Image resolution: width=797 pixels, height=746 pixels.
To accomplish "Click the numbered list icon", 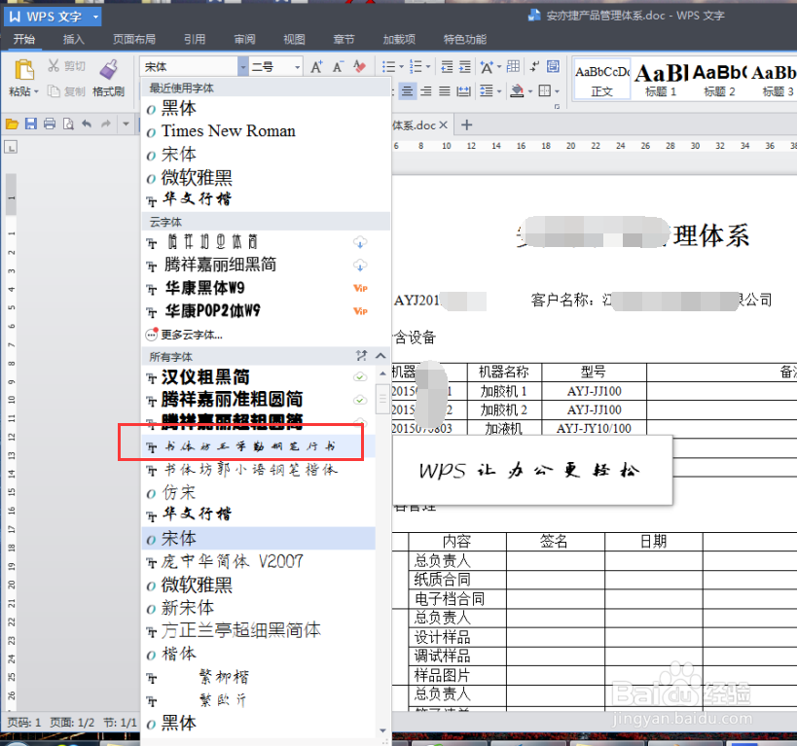I will click(x=416, y=66).
